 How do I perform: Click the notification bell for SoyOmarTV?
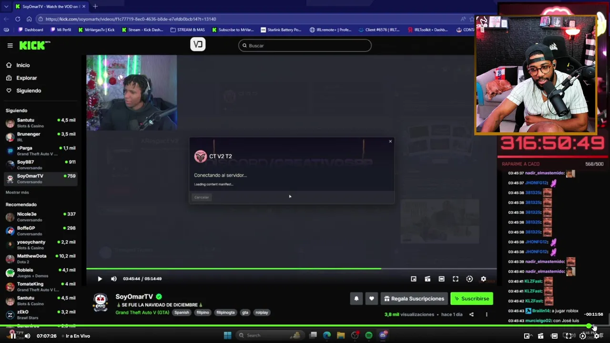click(x=356, y=299)
